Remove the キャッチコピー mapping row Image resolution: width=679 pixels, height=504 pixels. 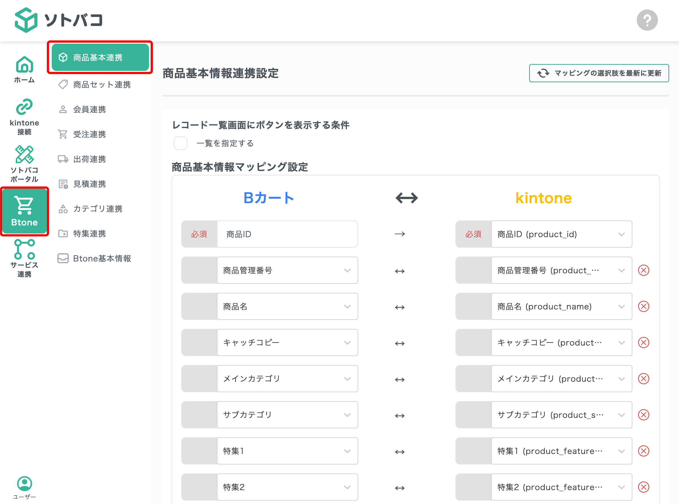[644, 342]
